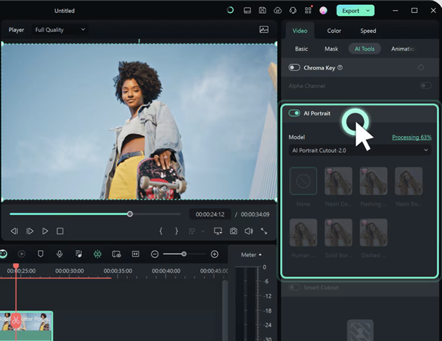Add a marker with shield icon
The width and height of the screenshot is (442, 341).
[41, 254]
